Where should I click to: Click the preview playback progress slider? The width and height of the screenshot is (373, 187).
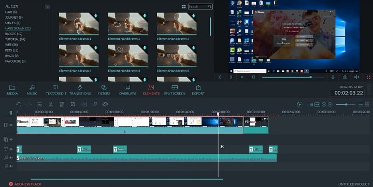coord(293,77)
